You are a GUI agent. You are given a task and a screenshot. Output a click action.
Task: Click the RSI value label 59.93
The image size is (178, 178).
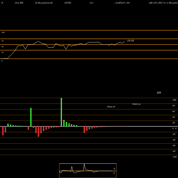(130, 41)
